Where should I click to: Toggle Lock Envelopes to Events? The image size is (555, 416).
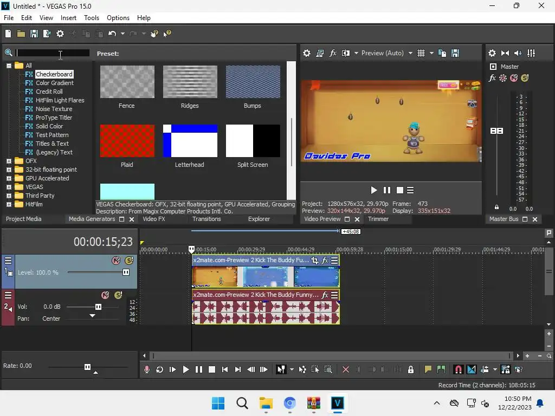[x=506, y=369]
